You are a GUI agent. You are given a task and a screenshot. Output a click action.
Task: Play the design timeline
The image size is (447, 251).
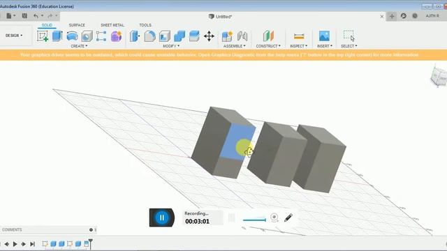[x=15, y=244]
